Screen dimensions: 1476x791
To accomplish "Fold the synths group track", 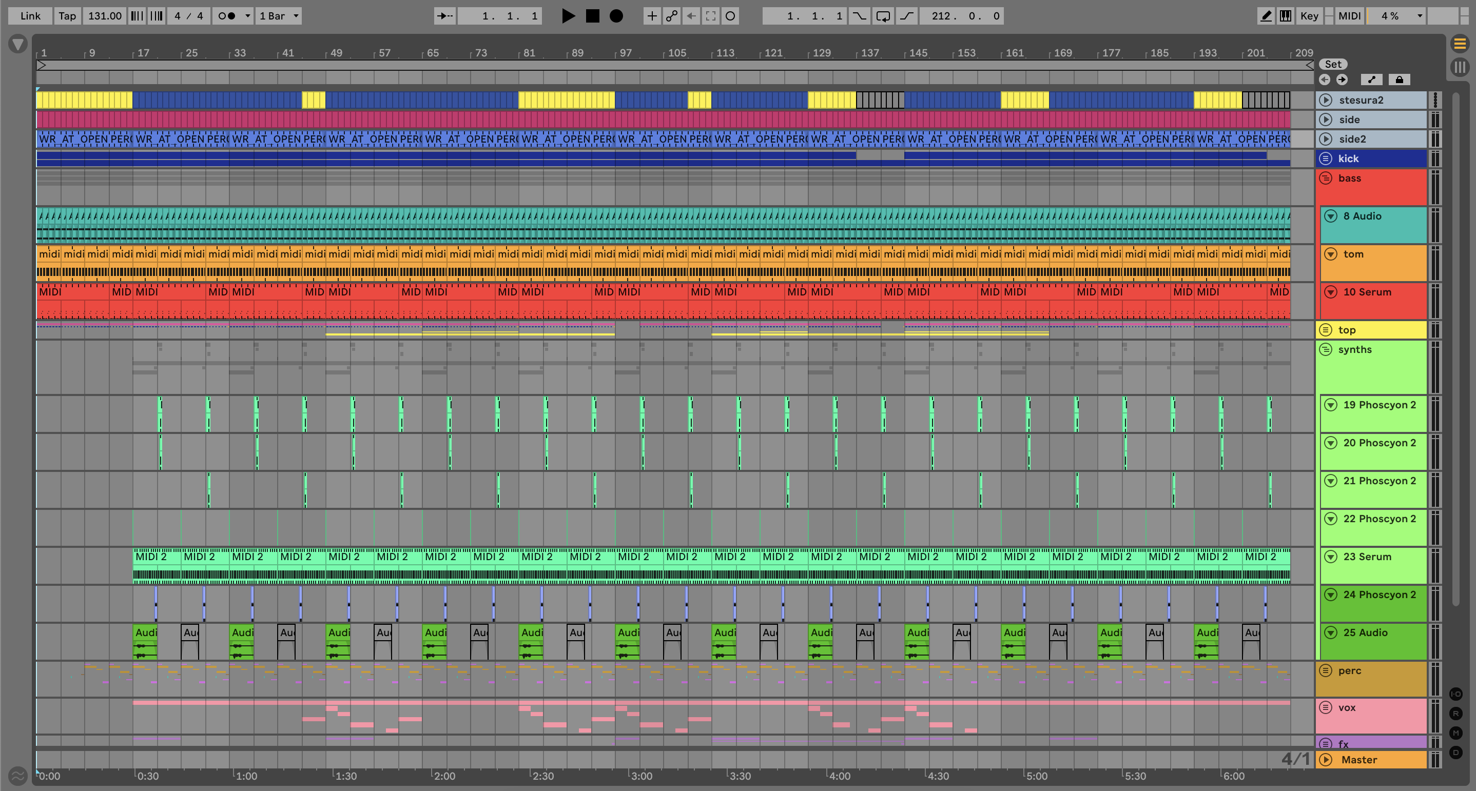I will tap(1325, 349).
